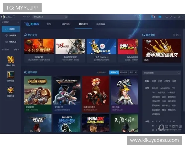Switch to the 单机游戏 tab
This screenshot has height=148, width=185.
point(101,24)
